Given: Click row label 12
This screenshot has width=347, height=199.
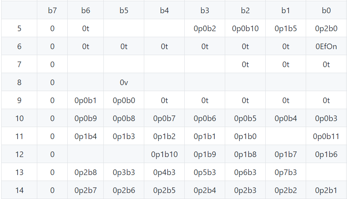Looking at the screenshot, I should [x=19, y=155].
